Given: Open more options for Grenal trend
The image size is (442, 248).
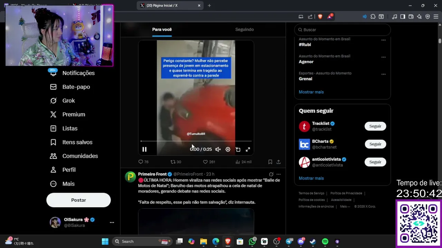Looking at the screenshot, I should 383,74.
